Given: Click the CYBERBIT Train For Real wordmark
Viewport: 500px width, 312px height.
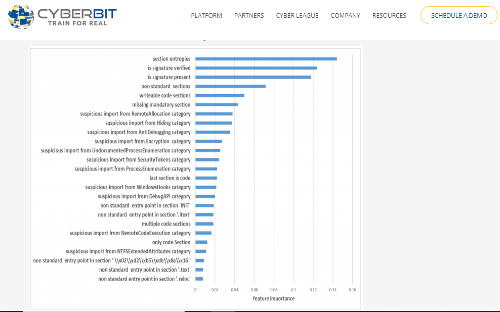Looking at the screenshot, I should pos(77,17).
